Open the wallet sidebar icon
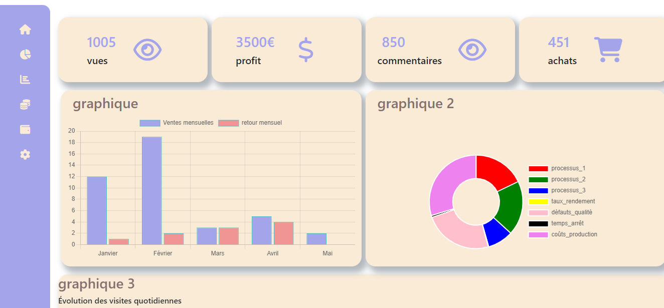This screenshot has height=308, width=664. click(x=25, y=129)
